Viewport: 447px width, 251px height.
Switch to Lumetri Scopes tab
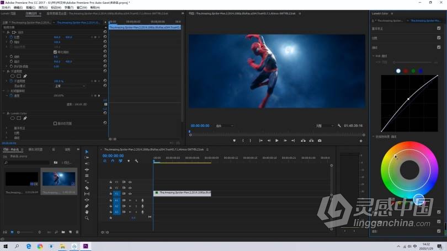pos(9,13)
